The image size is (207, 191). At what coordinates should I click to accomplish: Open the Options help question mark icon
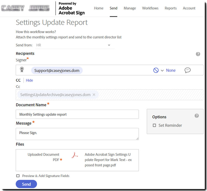click(197, 116)
